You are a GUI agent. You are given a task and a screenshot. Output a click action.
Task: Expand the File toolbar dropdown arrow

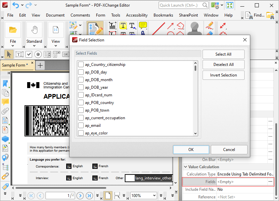pos(13,46)
